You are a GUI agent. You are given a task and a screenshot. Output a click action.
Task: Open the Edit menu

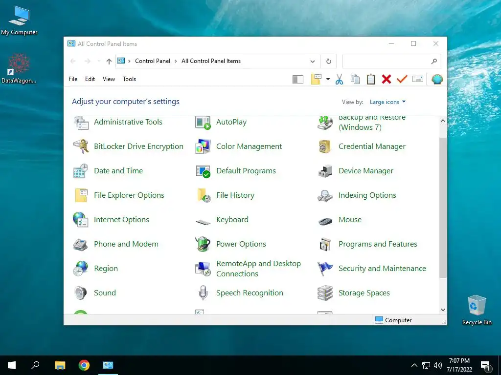coord(90,79)
